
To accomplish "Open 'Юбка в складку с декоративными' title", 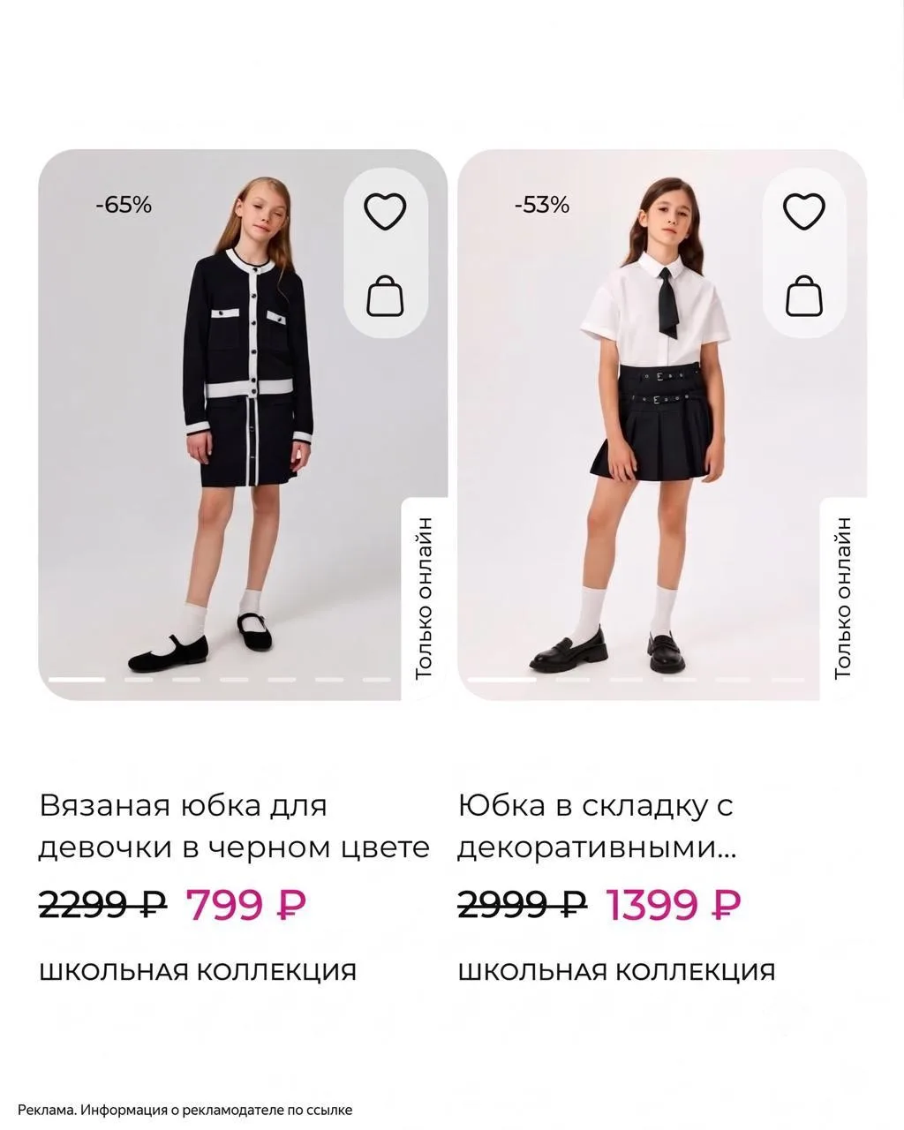I will coord(597,826).
